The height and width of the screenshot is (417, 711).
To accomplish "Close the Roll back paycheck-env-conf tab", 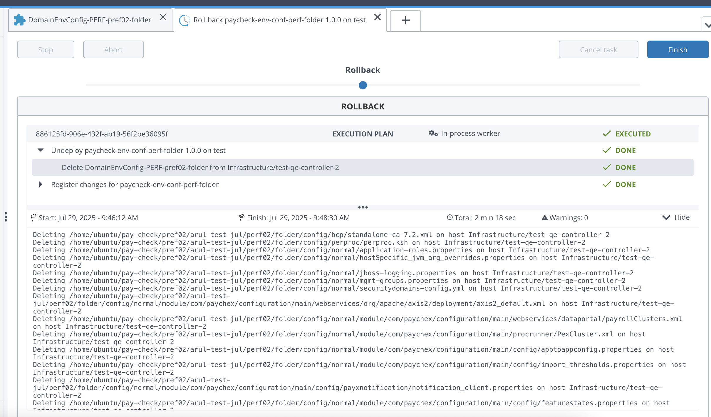I will (x=378, y=17).
